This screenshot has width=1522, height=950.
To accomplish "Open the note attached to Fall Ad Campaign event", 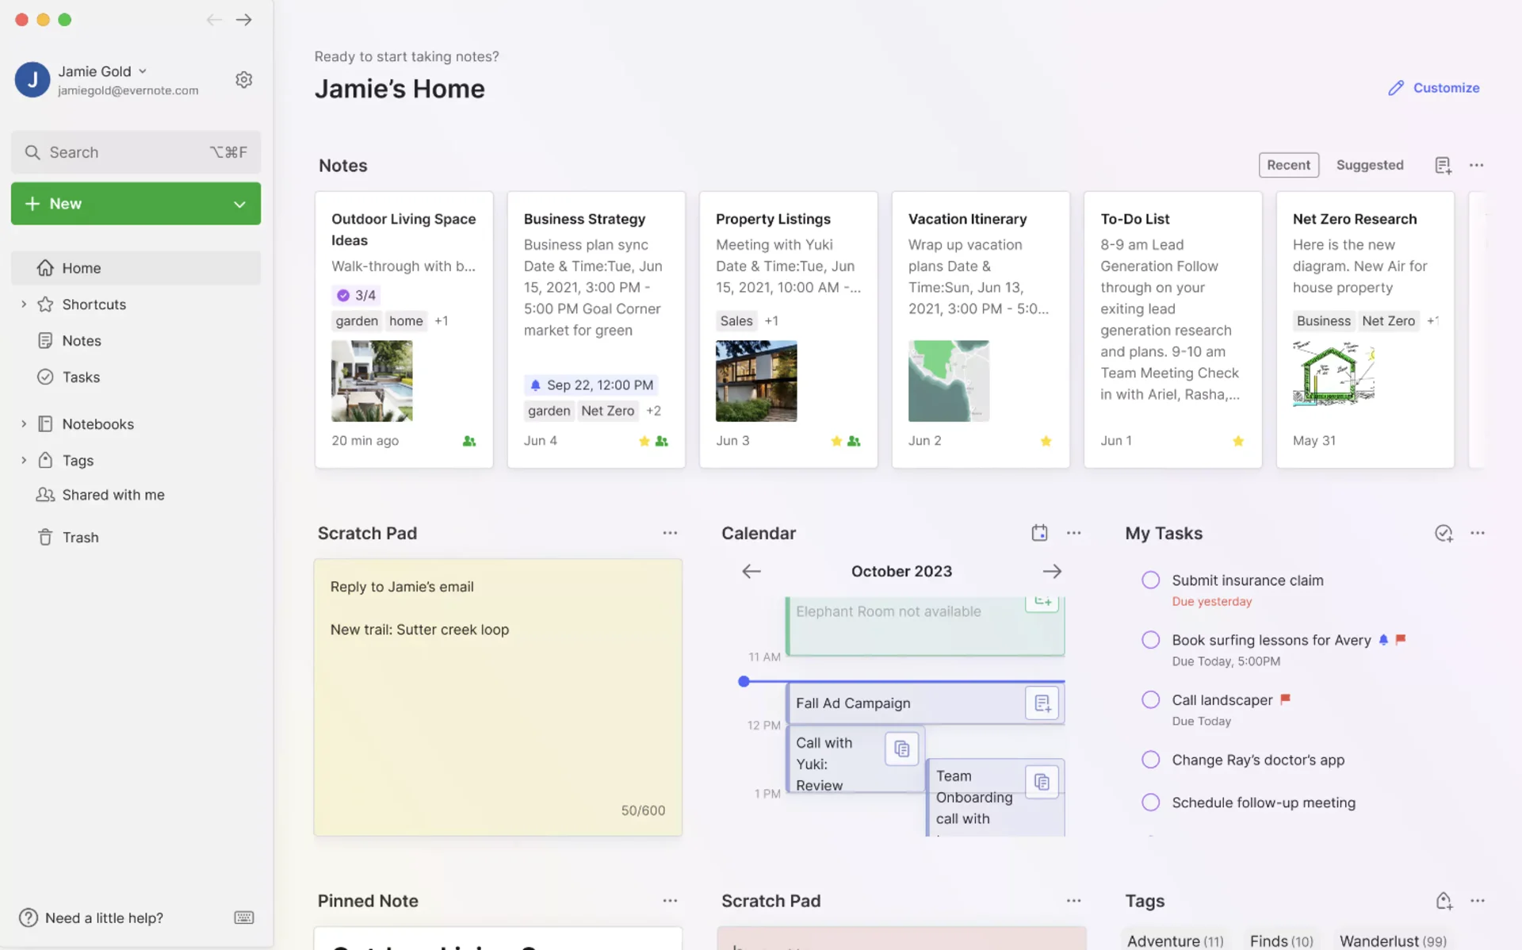I will (x=1042, y=703).
